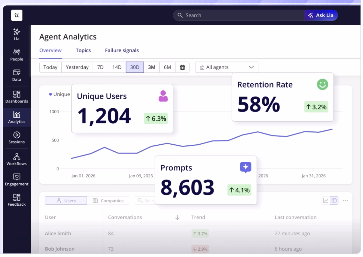Image resolution: width=363 pixels, height=257 pixels.
Task: Click the Agent Analytics page title
Action: click(x=68, y=37)
